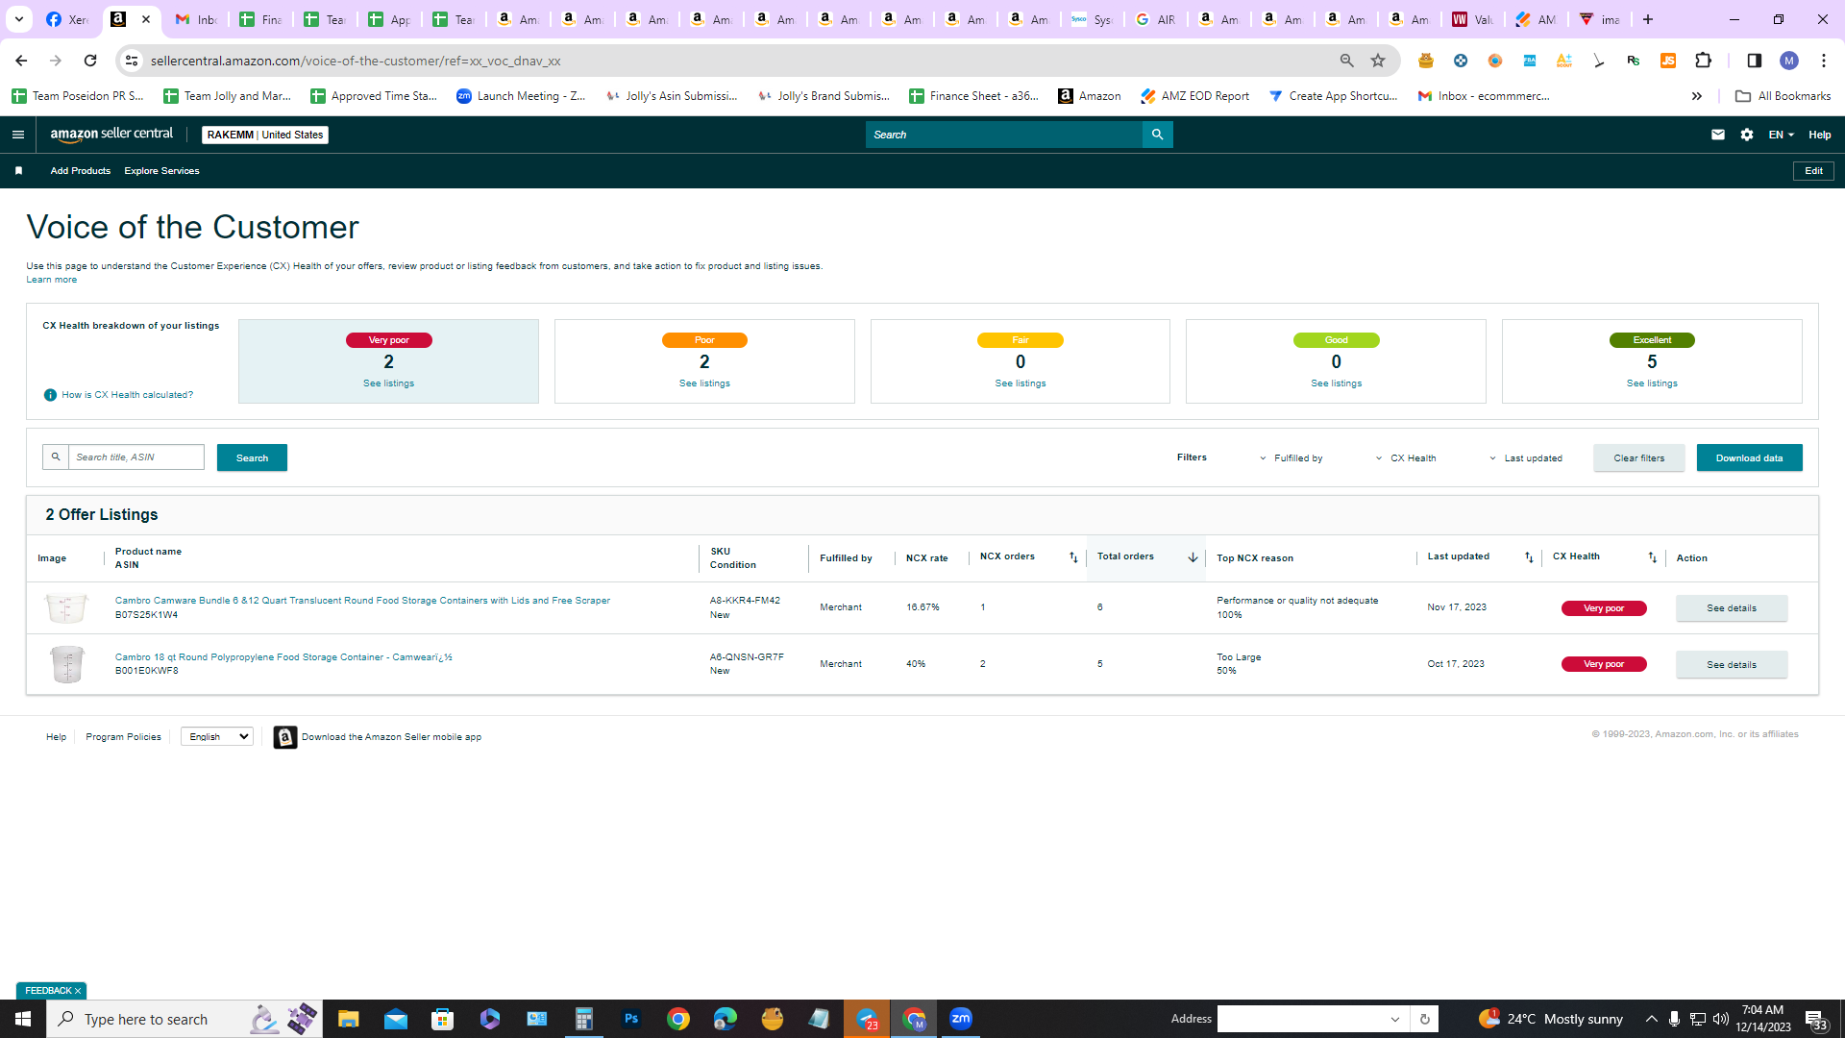Open Very poor listings card

(x=388, y=361)
